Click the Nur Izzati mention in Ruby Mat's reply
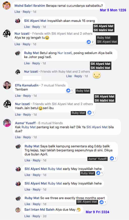129x220 pixels. click(x=64, y=53)
